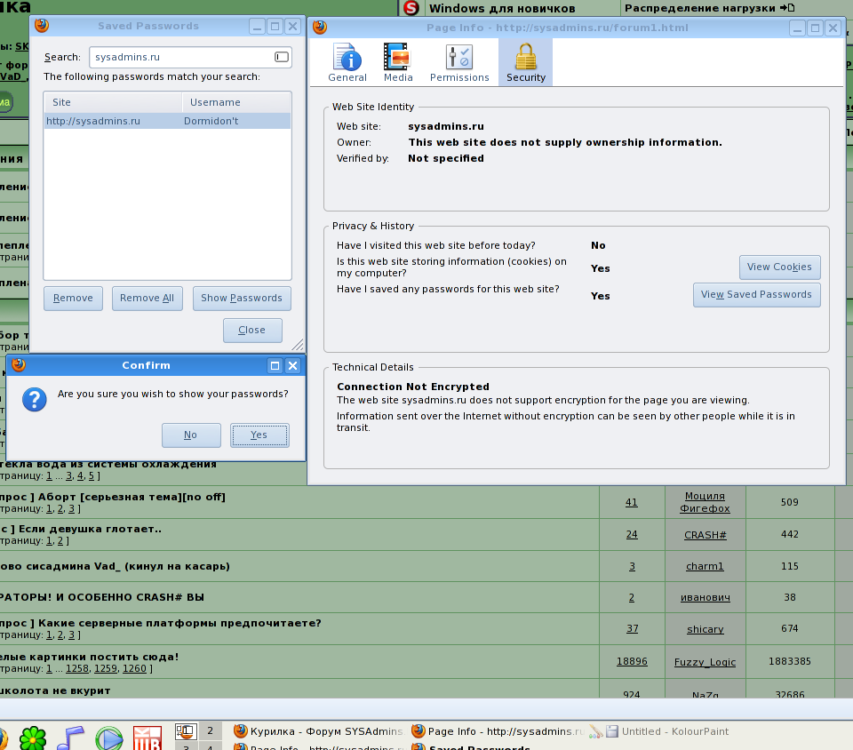Click Firefox icon in Saved Passwords title bar
Image resolution: width=853 pixels, height=750 pixels.
coord(42,26)
